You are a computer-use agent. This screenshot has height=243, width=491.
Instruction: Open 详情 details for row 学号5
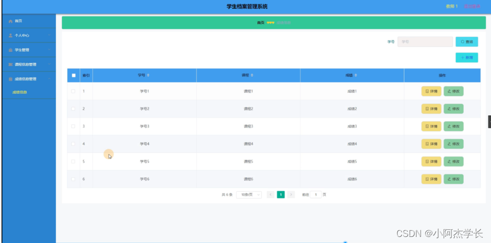(x=431, y=161)
